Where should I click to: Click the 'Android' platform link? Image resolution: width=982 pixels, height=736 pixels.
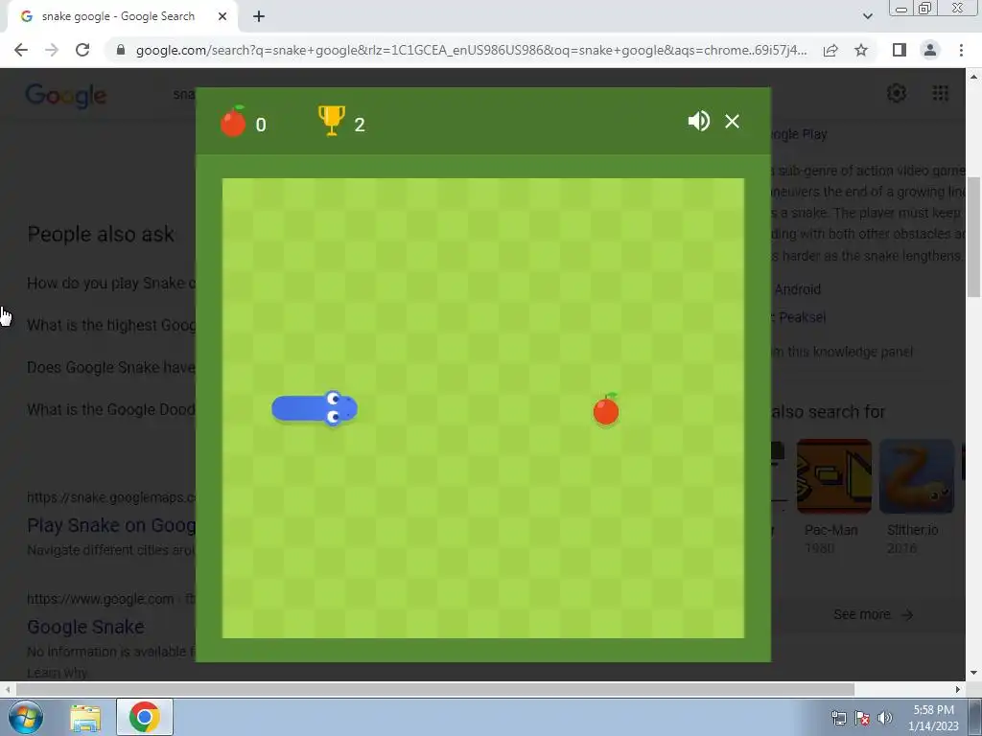coord(797,289)
